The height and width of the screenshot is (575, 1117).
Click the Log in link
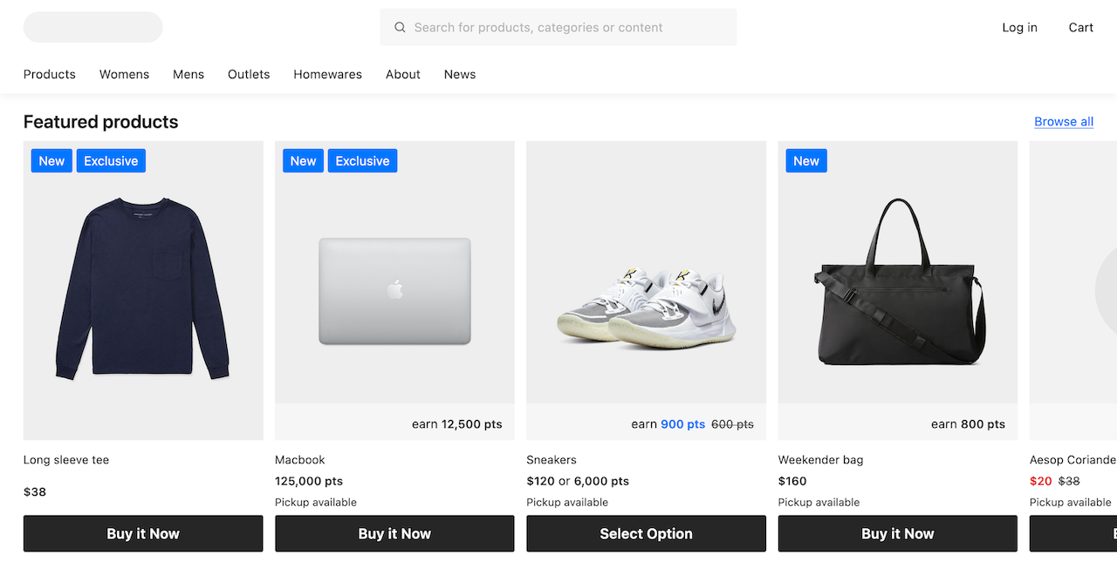1019,27
